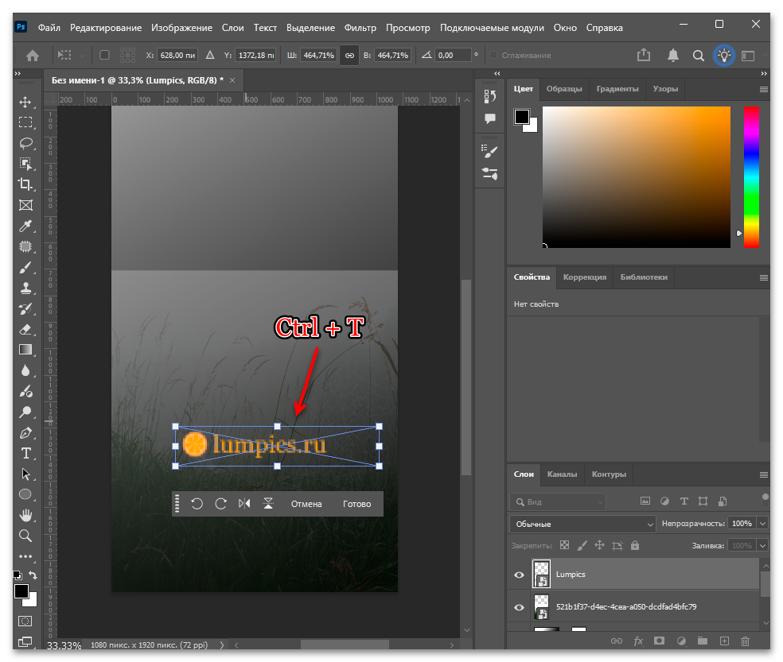This screenshot has width=783, height=662.
Task: Open the Вид layer filter dropdown
Action: point(559,501)
